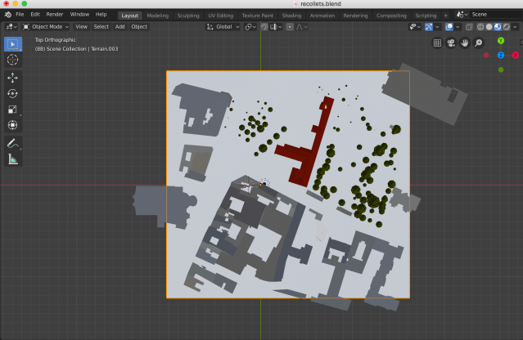Click the Add button in viewport header
The height and width of the screenshot is (340, 523).
click(x=119, y=26)
